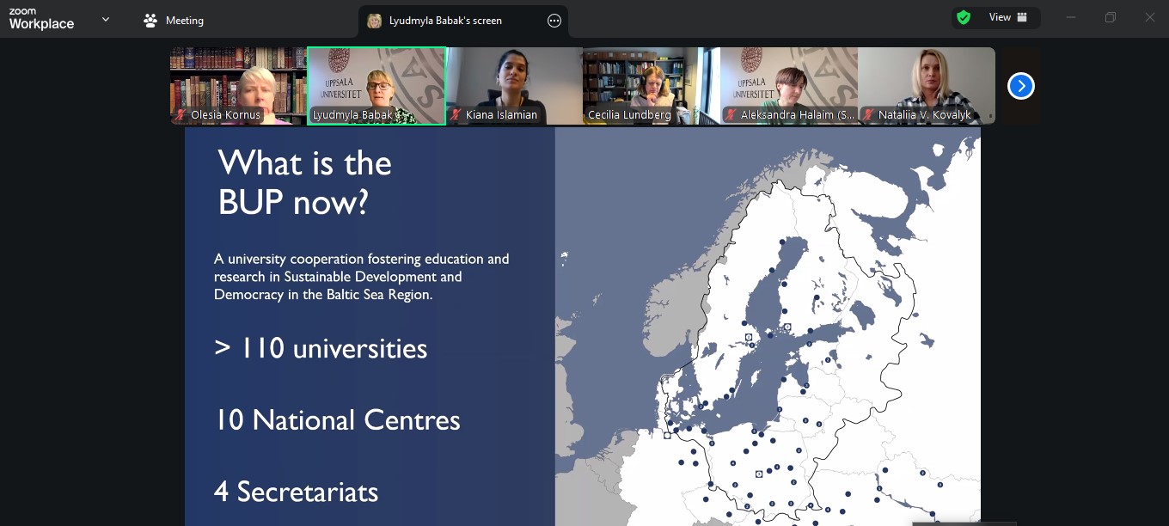Open the View layout menu
Screen dimensions: 1169x526
tap(1007, 17)
